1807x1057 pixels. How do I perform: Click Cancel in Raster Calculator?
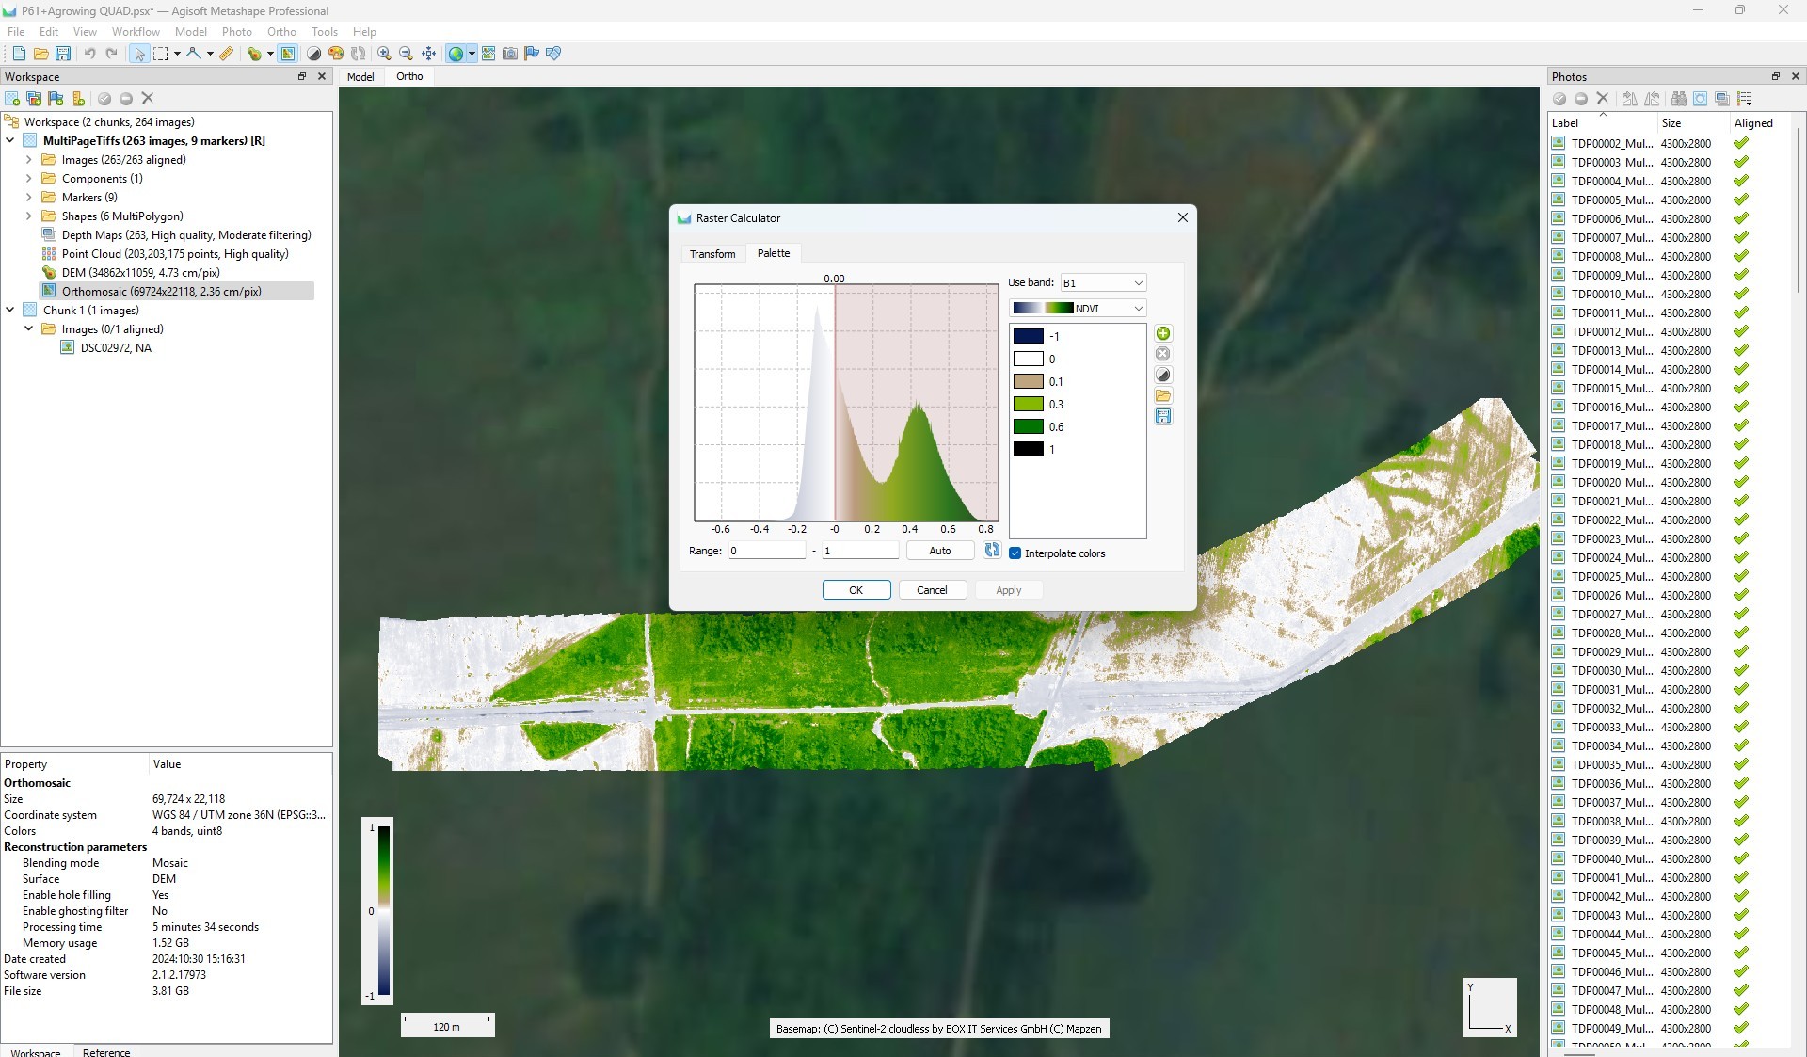(932, 590)
